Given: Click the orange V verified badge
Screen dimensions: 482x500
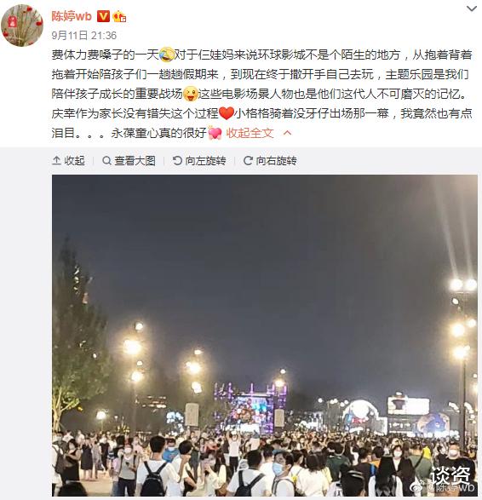Looking at the screenshot, I should [x=103, y=16].
